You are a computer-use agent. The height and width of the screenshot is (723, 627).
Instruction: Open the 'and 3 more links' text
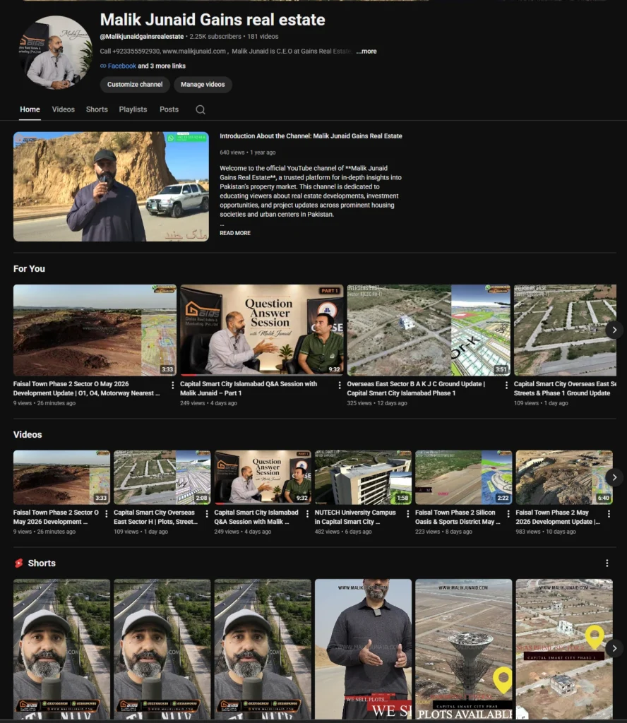click(x=162, y=66)
